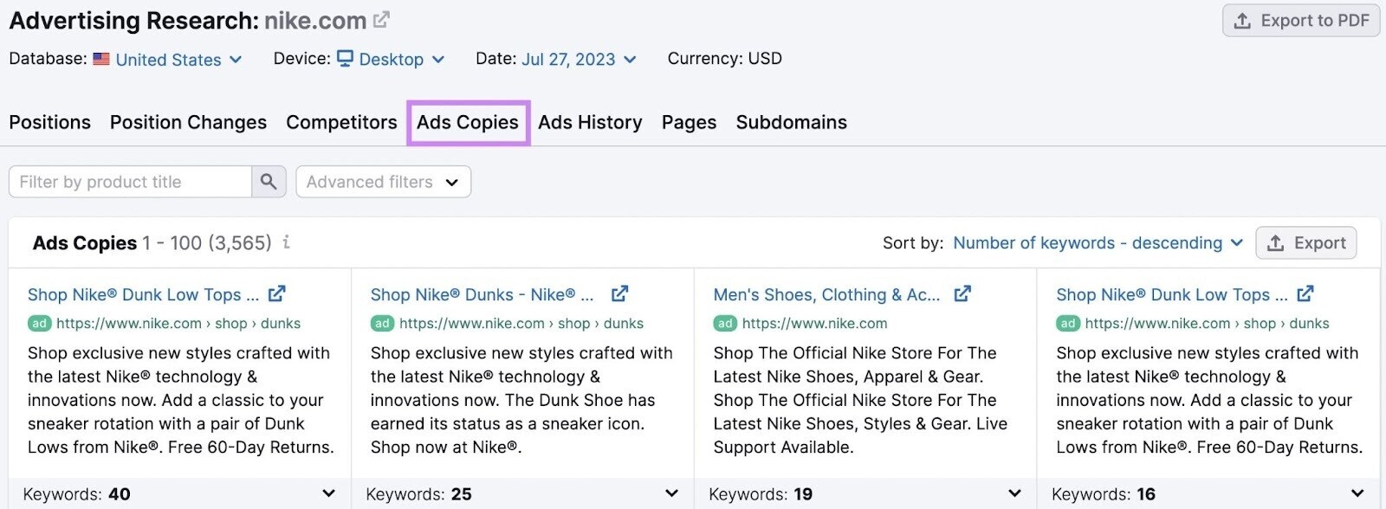Go to the Competitors tab

[x=341, y=123]
